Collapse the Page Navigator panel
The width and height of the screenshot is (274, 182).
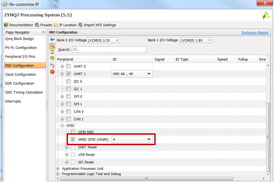(43, 32)
